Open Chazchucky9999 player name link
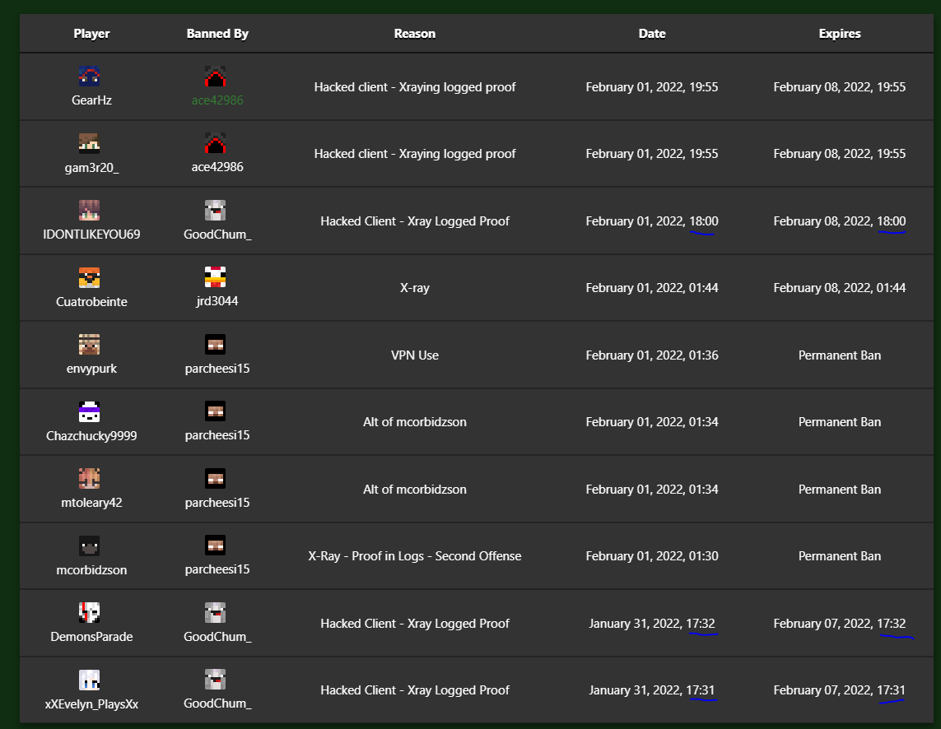941x729 pixels. pyautogui.click(x=92, y=435)
